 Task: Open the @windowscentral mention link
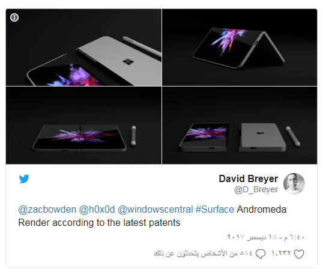155,210
